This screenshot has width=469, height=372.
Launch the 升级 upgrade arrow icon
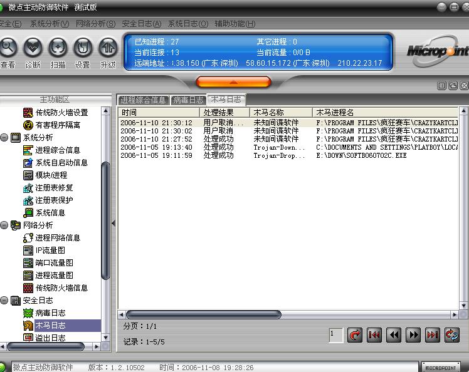click(x=108, y=48)
